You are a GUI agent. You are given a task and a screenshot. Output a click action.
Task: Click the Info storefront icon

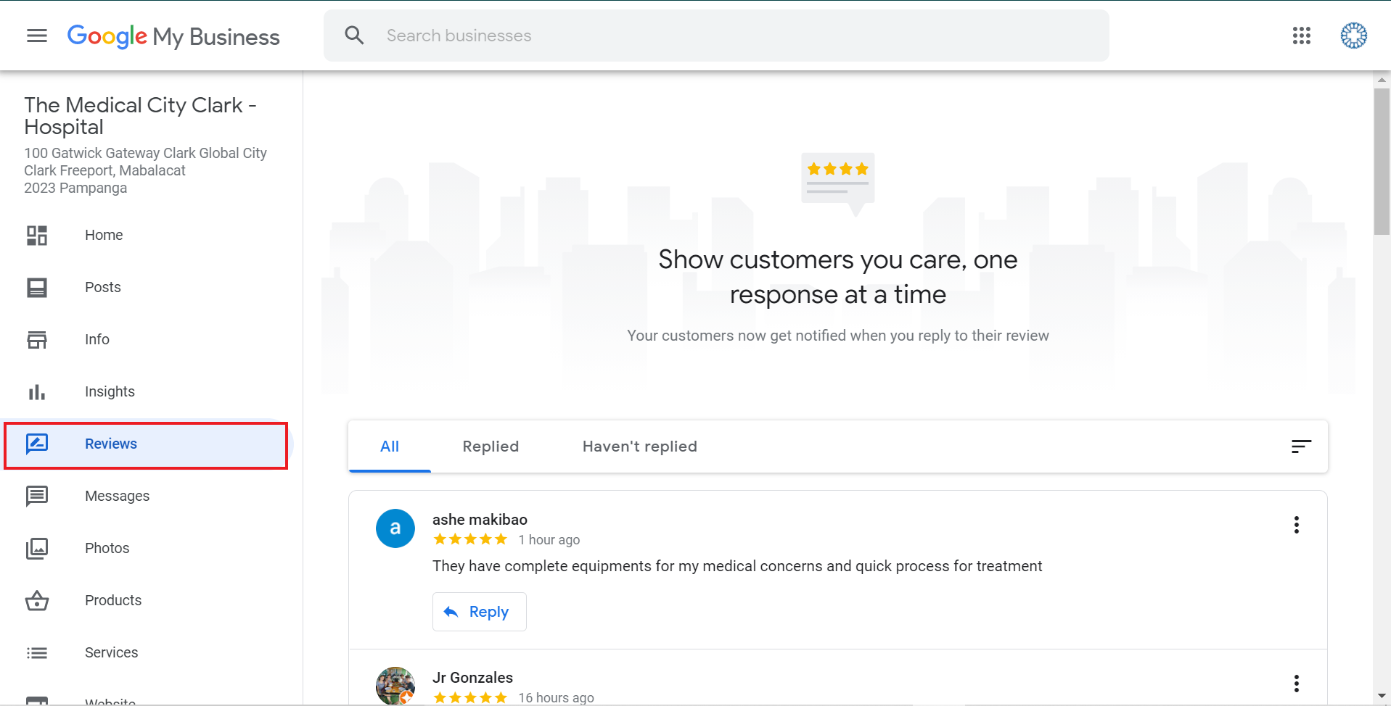coord(37,340)
